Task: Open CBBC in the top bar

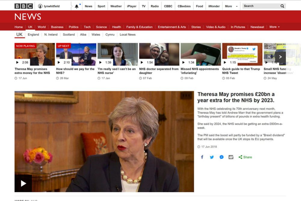Action: [168, 6]
